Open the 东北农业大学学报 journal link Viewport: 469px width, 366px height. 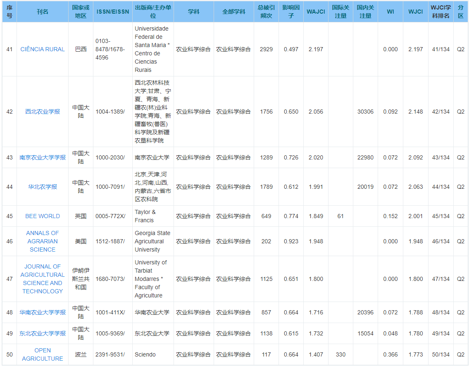(43, 333)
